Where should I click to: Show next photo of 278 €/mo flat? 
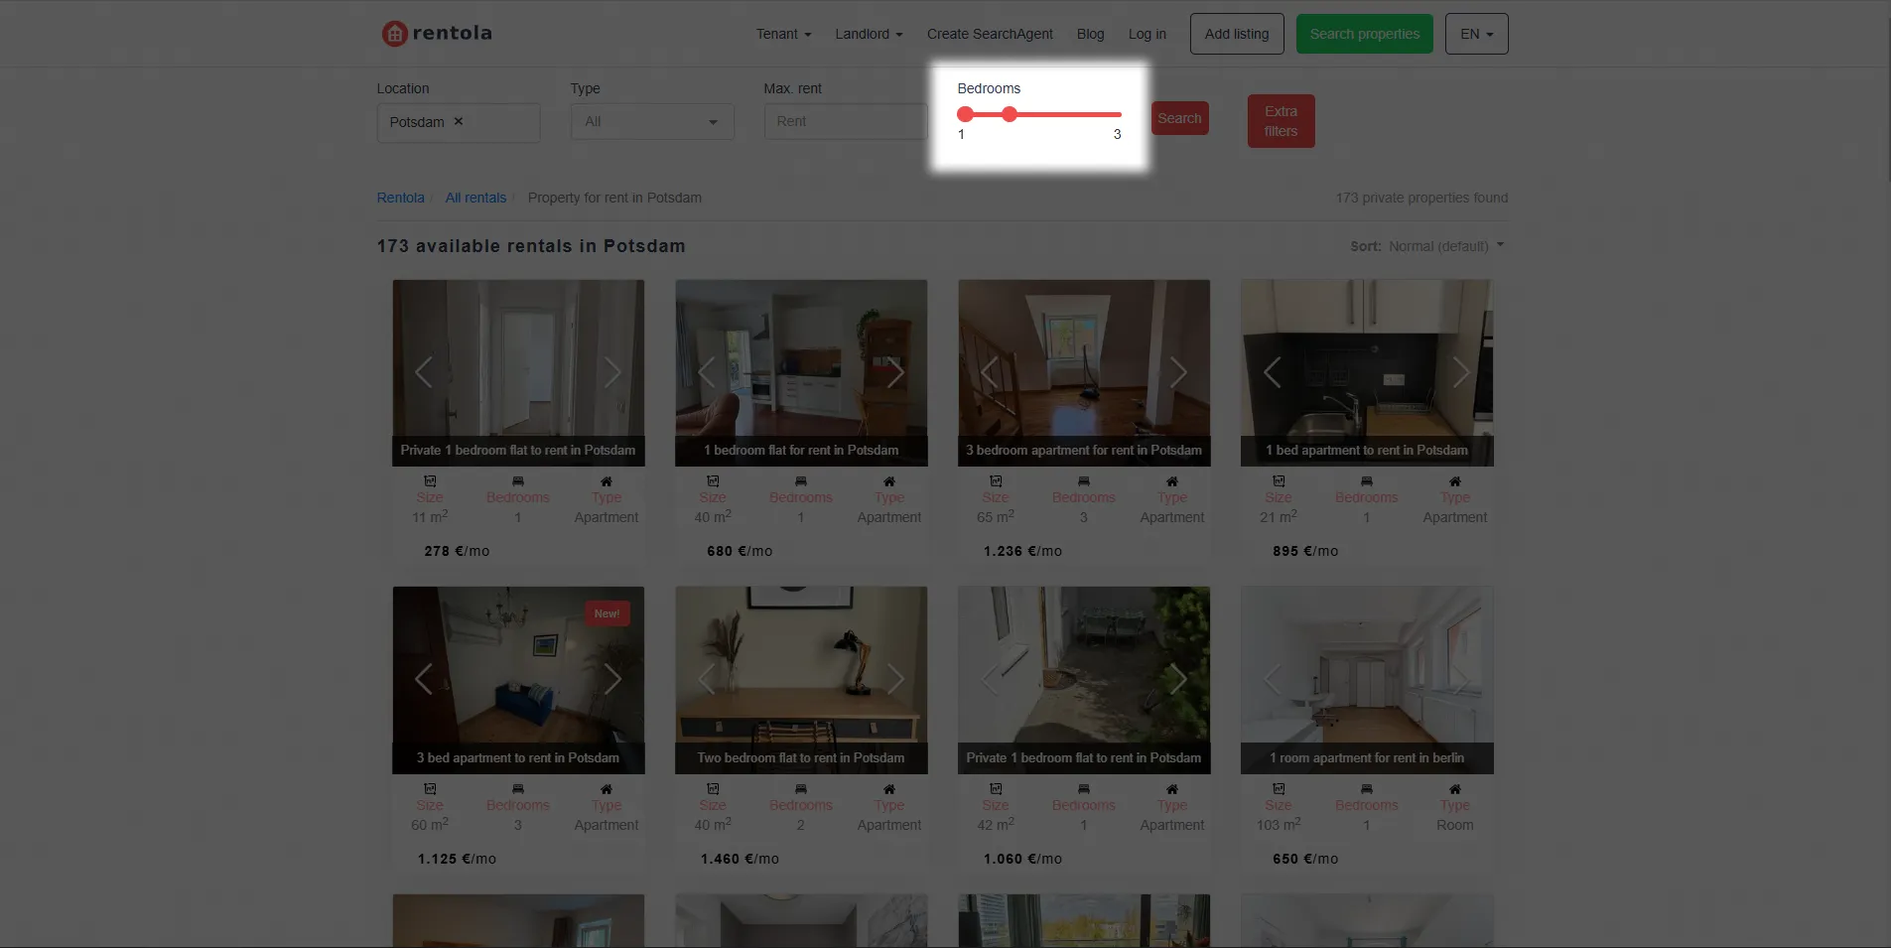click(612, 372)
